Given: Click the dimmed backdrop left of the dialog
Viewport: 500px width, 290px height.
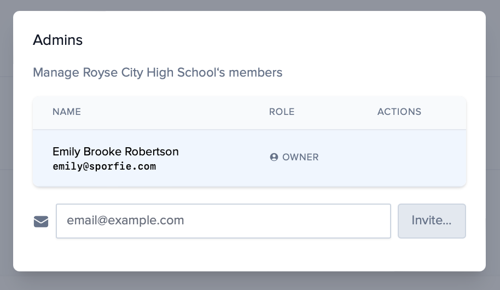Looking at the screenshot, I should (6, 142).
